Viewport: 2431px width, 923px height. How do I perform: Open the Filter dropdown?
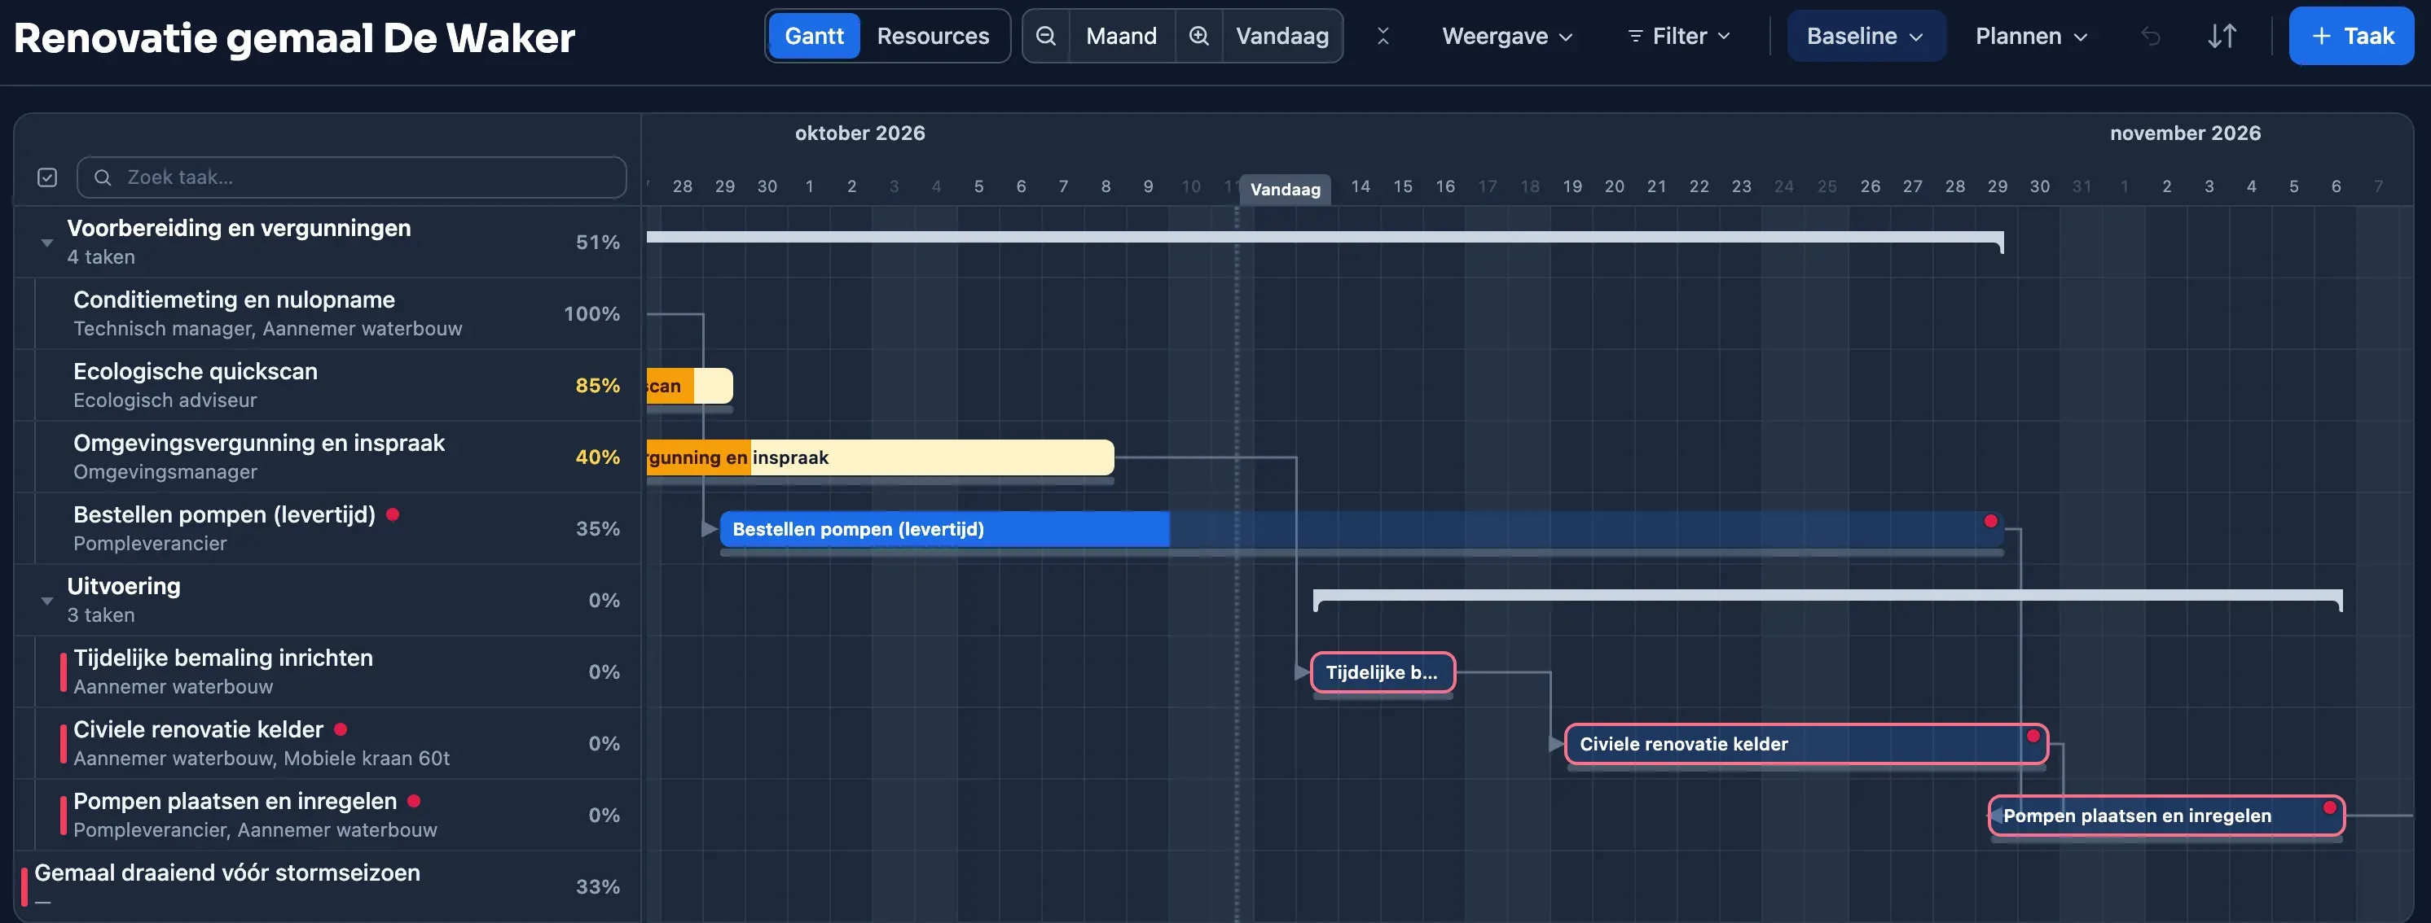(1679, 36)
